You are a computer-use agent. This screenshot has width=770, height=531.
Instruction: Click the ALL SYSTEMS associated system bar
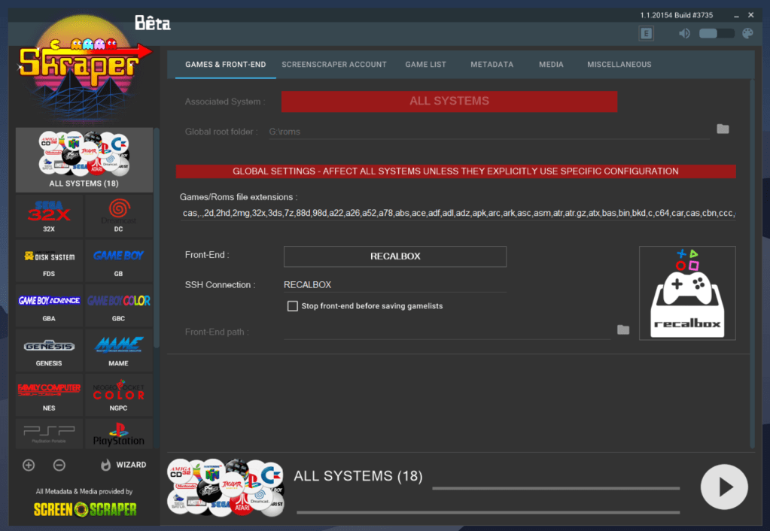[x=449, y=102]
